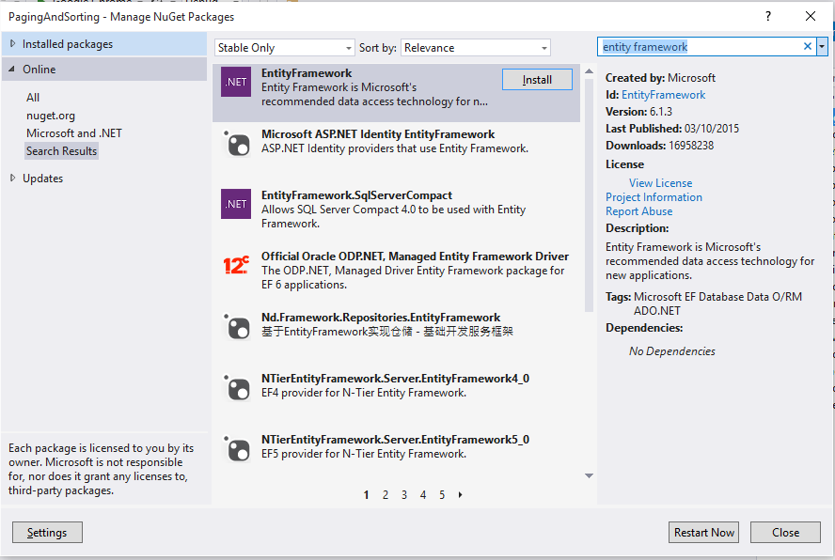Image resolution: width=835 pixels, height=560 pixels.
Task: Click the Last Published 03/10/2015 text
Action: [x=672, y=129]
